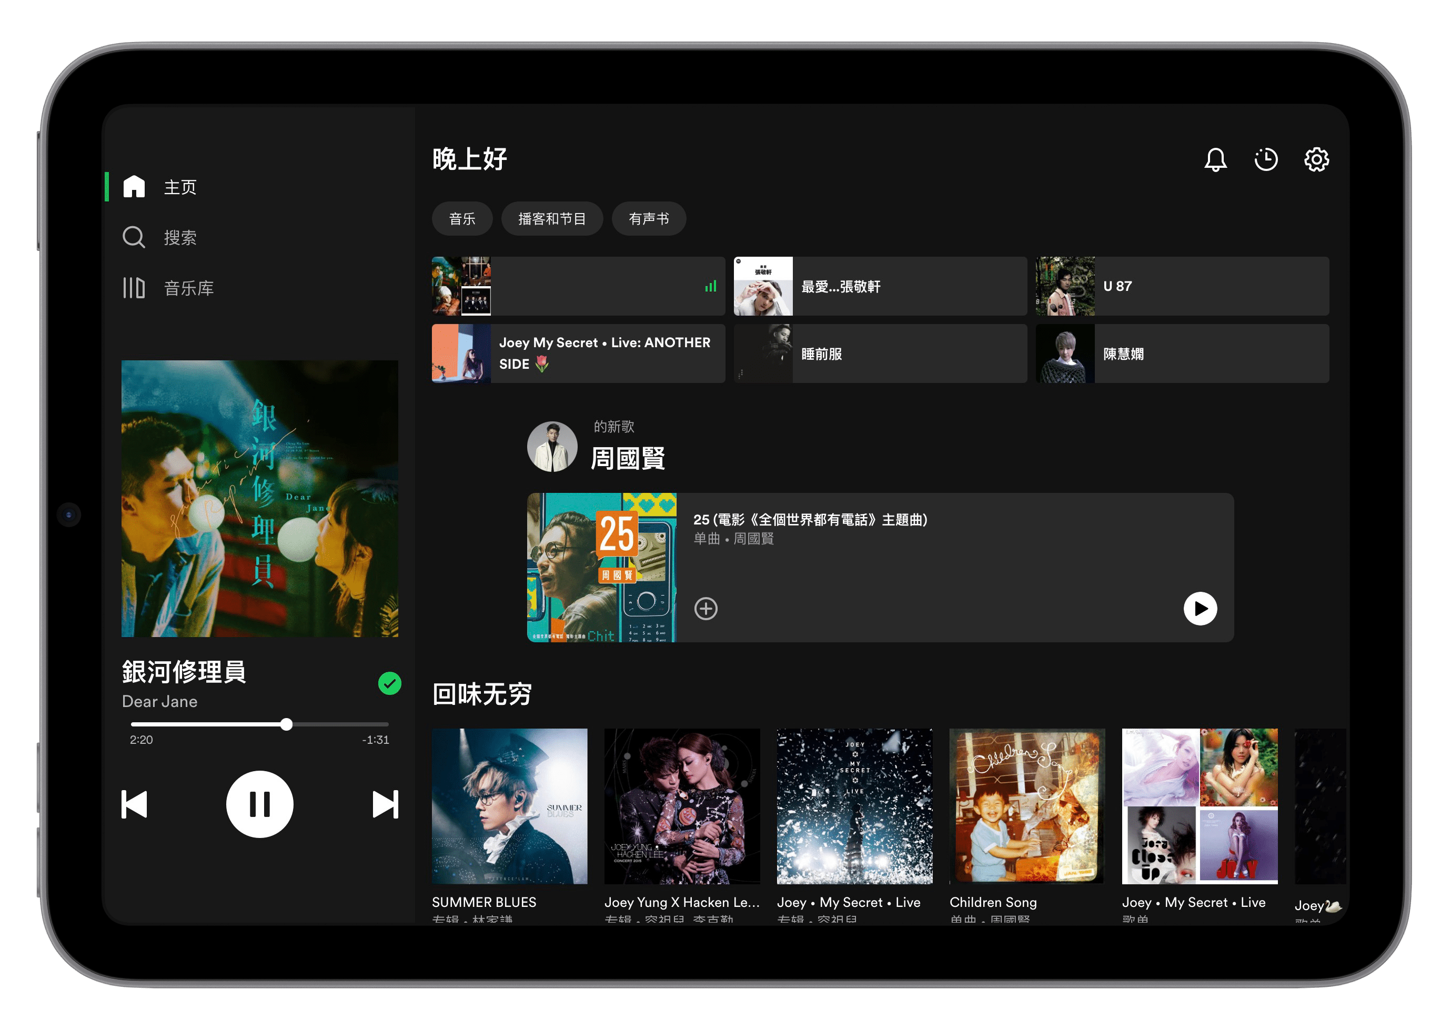
Task: Click elapsed time 2:20 label
Action: tap(141, 740)
